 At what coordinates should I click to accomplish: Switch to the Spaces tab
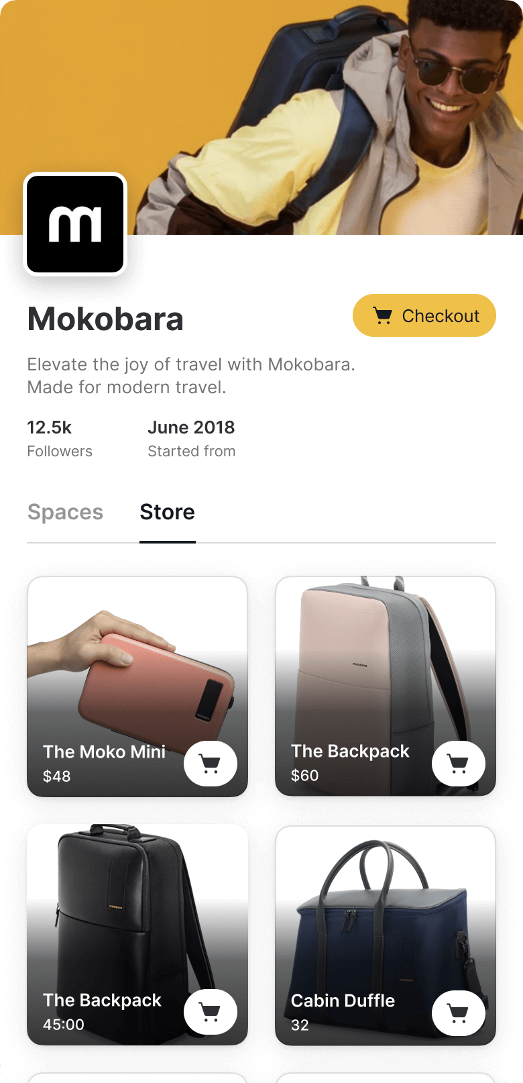click(66, 512)
